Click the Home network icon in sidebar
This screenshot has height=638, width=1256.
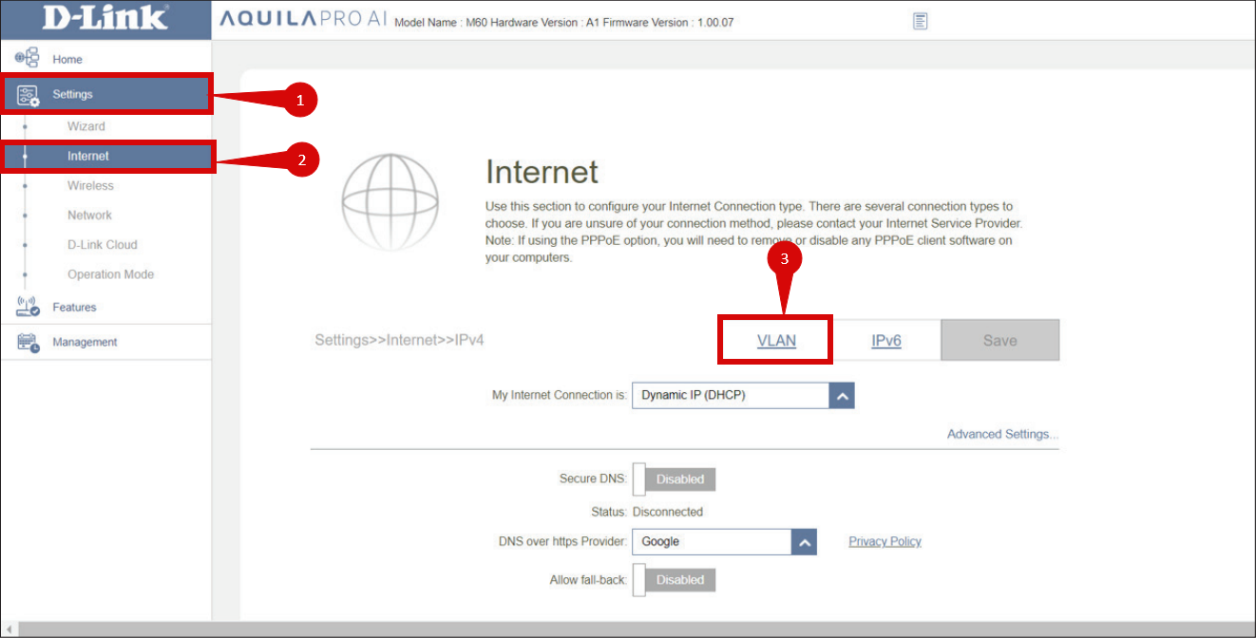pos(27,58)
